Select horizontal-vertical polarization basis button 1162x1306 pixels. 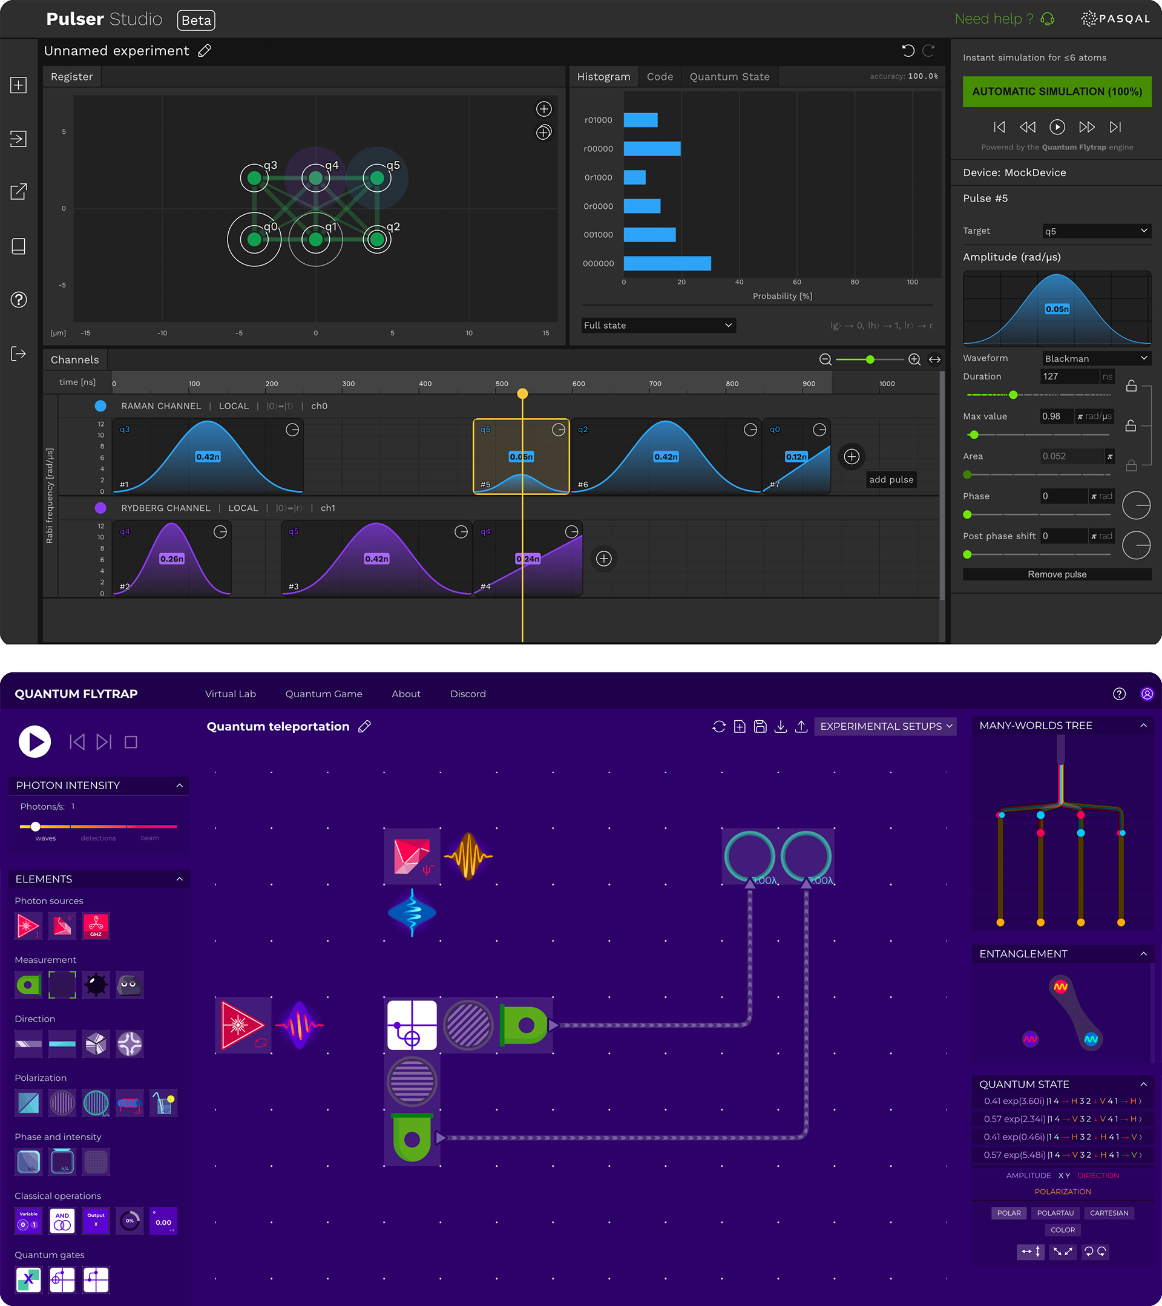pyautogui.click(x=1031, y=1251)
